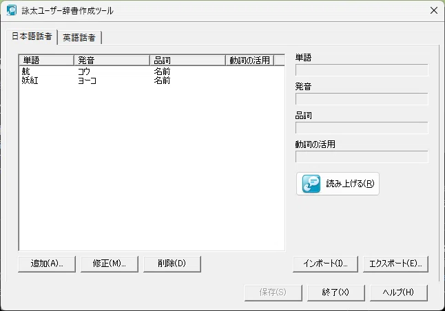Screen dimensions: 445x311
Task: Delete entry with 削除(D) button
Action: (172, 264)
